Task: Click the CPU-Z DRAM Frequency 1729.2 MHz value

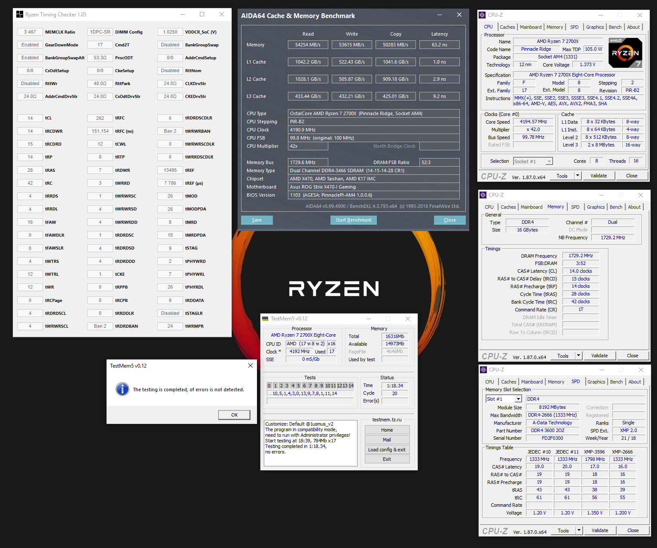Action: pyautogui.click(x=581, y=256)
